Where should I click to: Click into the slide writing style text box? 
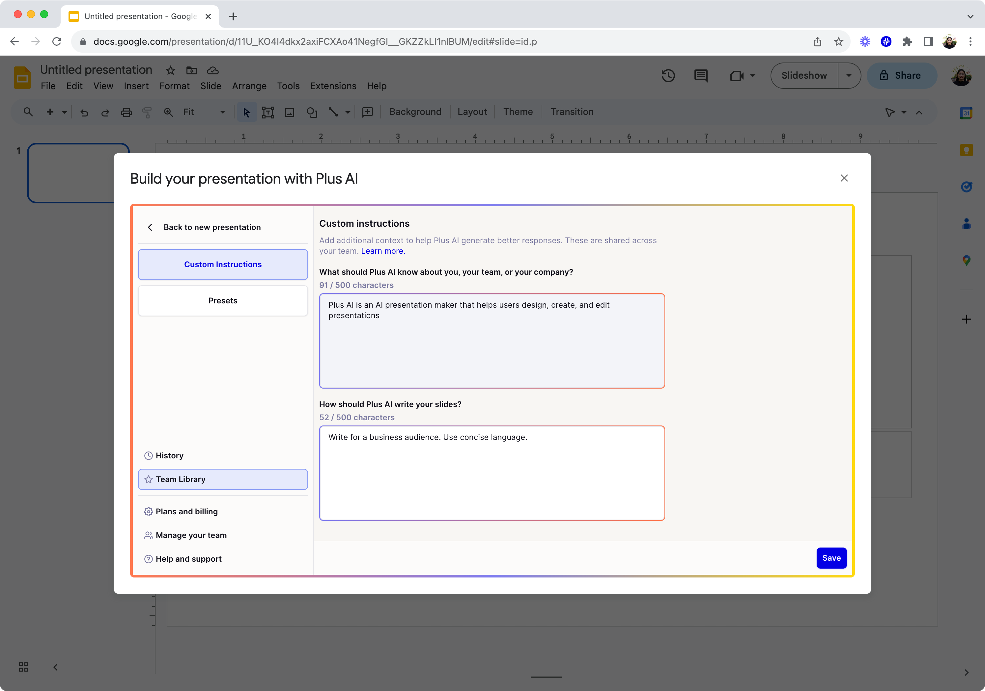point(492,473)
